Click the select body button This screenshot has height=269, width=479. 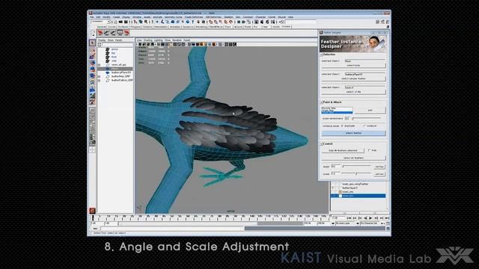353,66
